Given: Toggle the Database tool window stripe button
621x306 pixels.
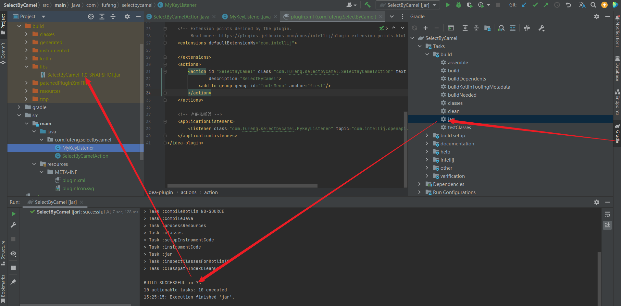Looking at the screenshot, I should [x=617, y=68].
